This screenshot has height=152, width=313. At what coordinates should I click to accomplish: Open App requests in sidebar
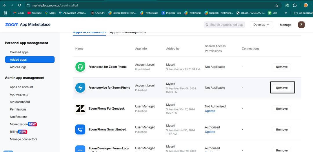(x=19, y=95)
